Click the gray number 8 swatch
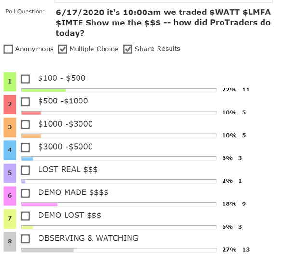 click(10, 242)
